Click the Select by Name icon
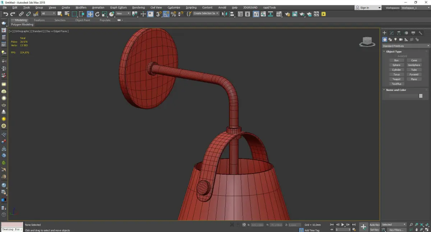The image size is (431, 232). (x=67, y=14)
